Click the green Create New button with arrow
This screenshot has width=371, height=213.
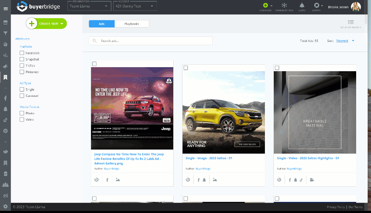coord(46,24)
